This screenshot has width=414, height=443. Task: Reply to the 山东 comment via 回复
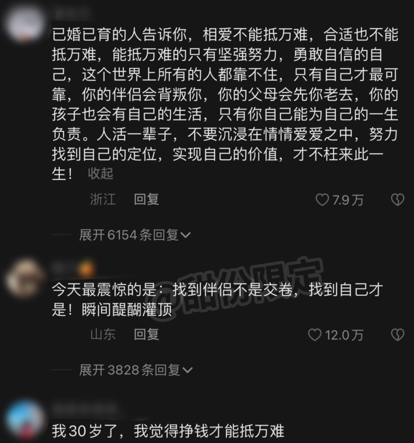[146, 335]
